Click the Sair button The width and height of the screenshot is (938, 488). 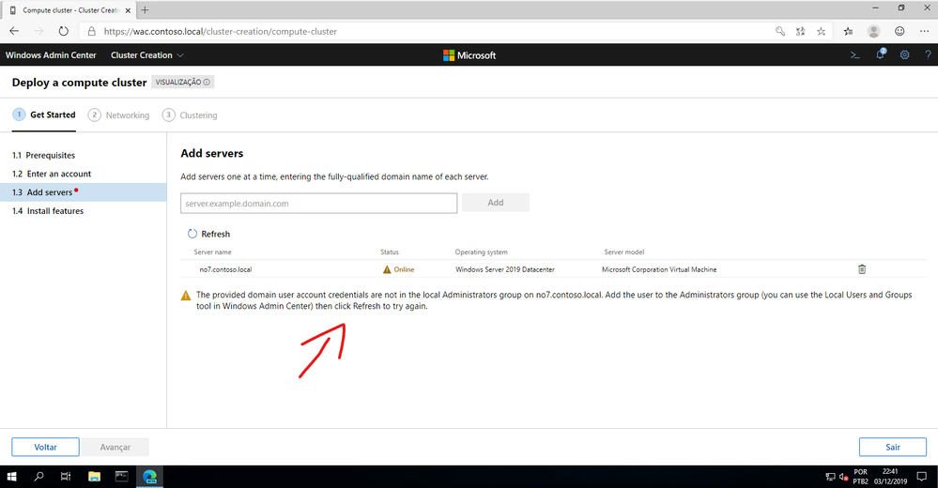[893, 447]
